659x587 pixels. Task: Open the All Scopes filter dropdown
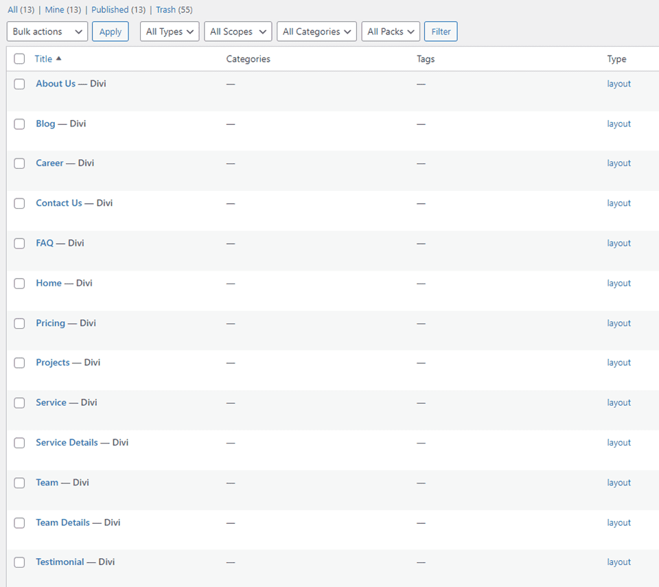[238, 31]
